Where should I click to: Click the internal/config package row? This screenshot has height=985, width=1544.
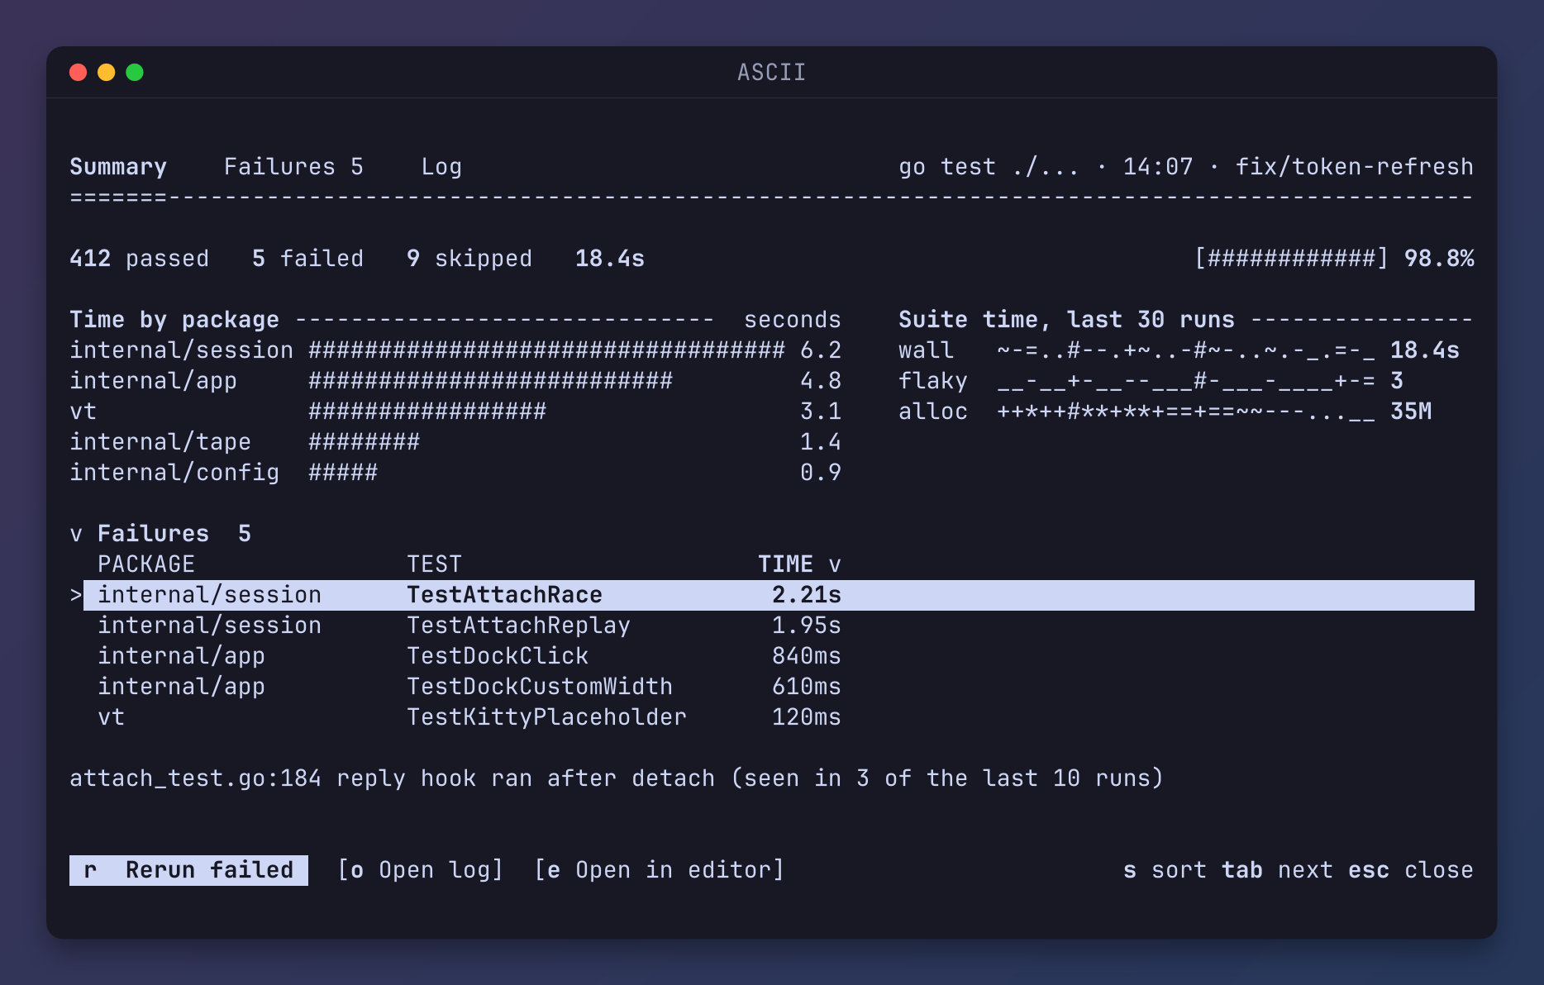tap(455, 473)
